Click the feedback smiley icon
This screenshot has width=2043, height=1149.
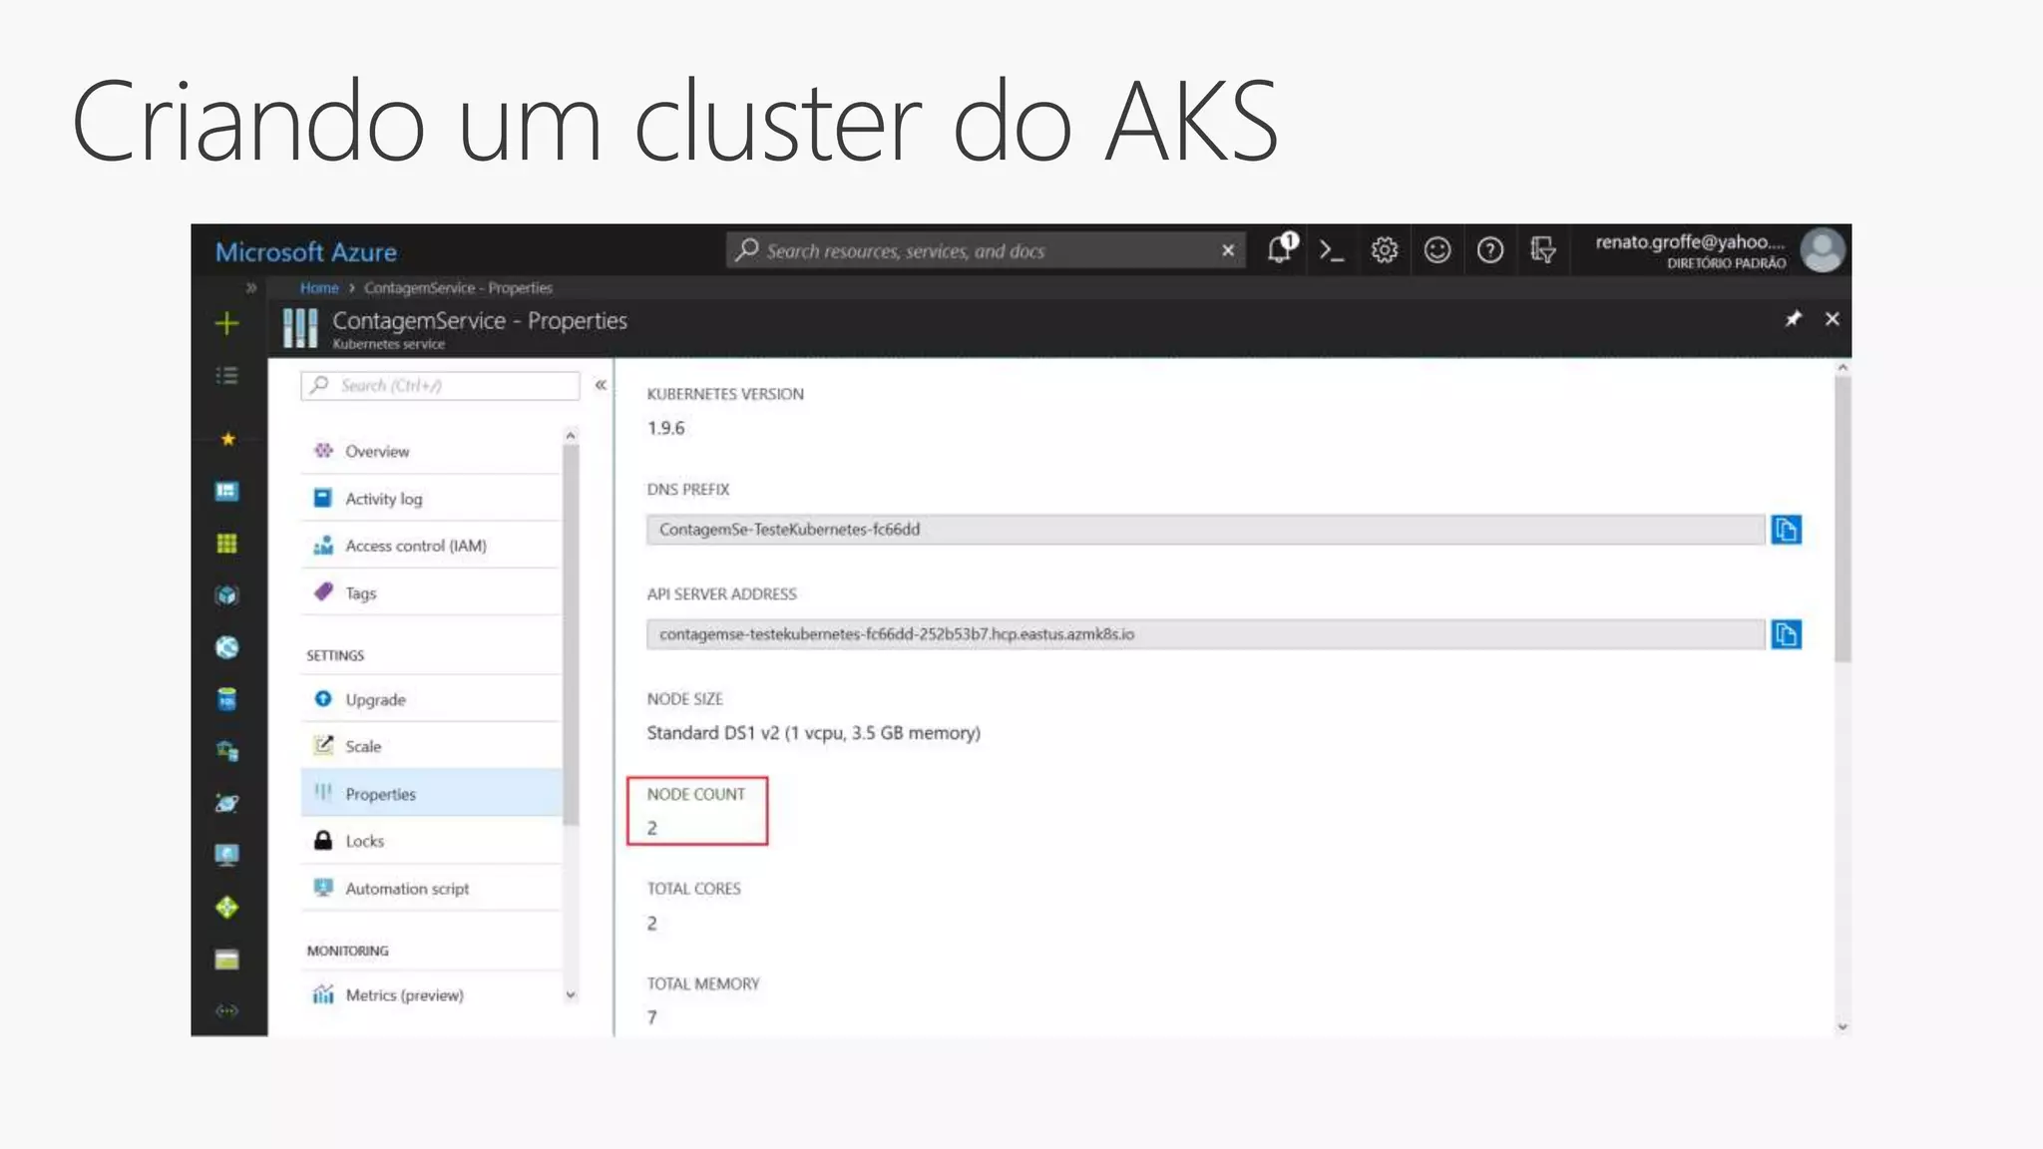click(x=1436, y=250)
